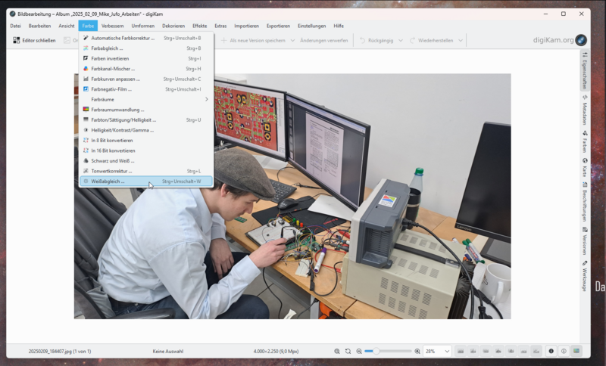Viewport: 606px width, 366px height.
Task: Click the zoom in magnifier icon
Action: [417, 352]
